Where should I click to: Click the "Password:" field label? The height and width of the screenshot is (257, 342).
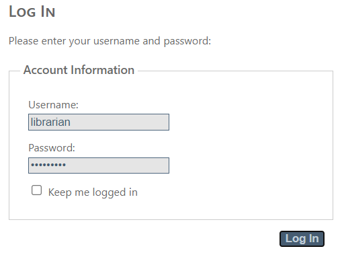(x=52, y=148)
